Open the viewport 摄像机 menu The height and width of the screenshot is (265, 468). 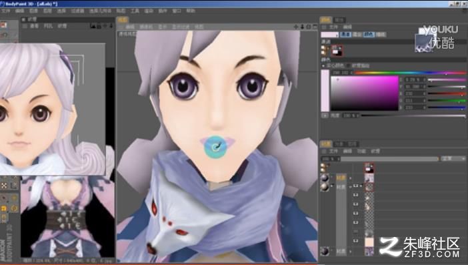[x=146, y=27]
